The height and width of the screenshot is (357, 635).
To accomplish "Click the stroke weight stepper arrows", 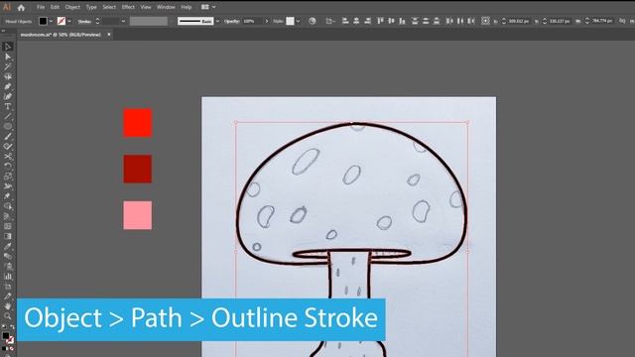I will [97, 21].
